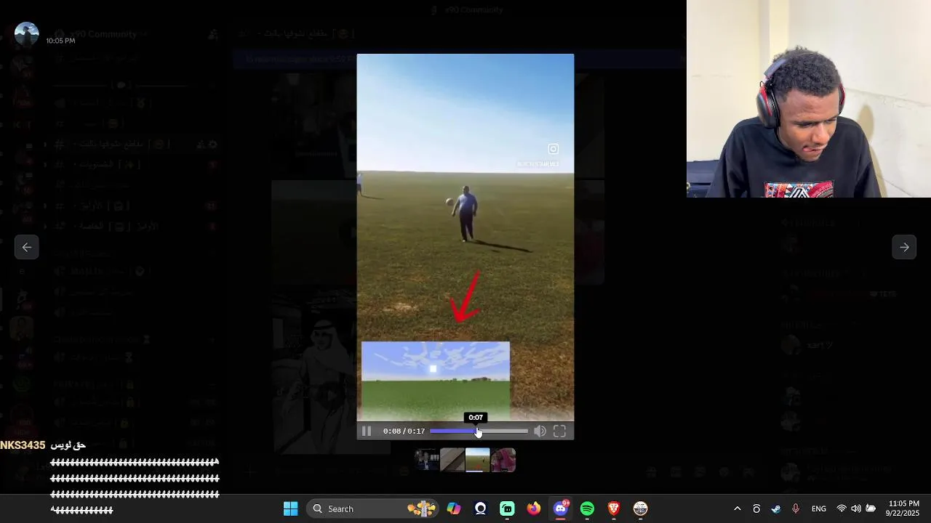This screenshot has height=523, width=931.
Task: Open the webcam app taskbar icon
Action: coord(480,508)
